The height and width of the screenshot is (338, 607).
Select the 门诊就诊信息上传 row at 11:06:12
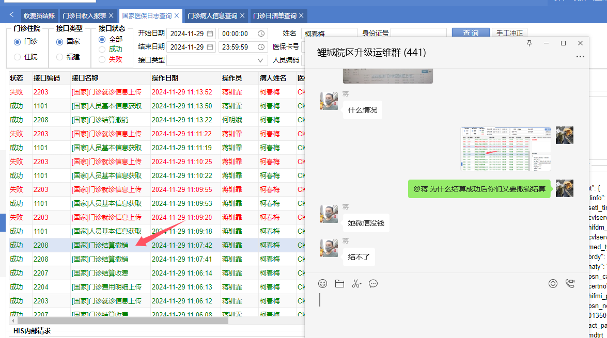[157, 301]
